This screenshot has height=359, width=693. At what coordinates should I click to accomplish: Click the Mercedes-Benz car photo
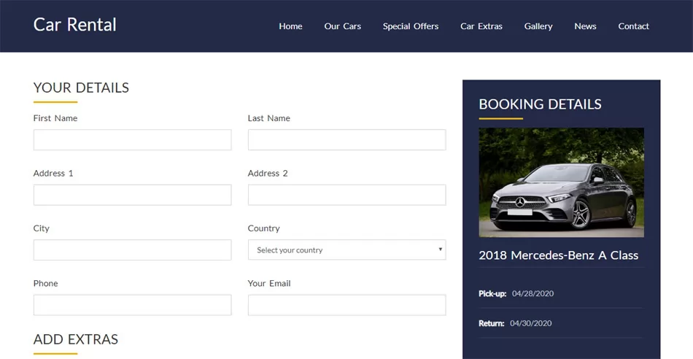[561, 182]
